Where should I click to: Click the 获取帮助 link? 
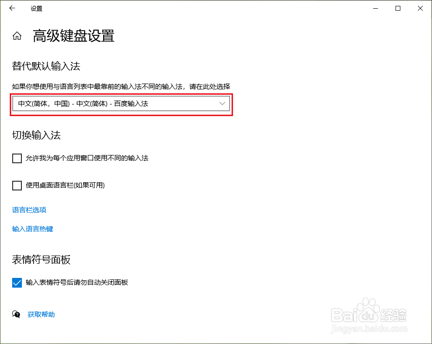(x=41, y=314)
